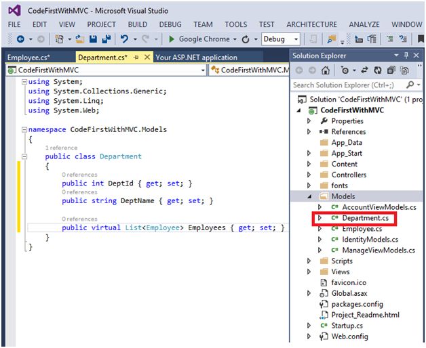This screenshot has width=426, height=348.
Task: Click the Find in Files toolbar icon
Action: tap(332, 39)
